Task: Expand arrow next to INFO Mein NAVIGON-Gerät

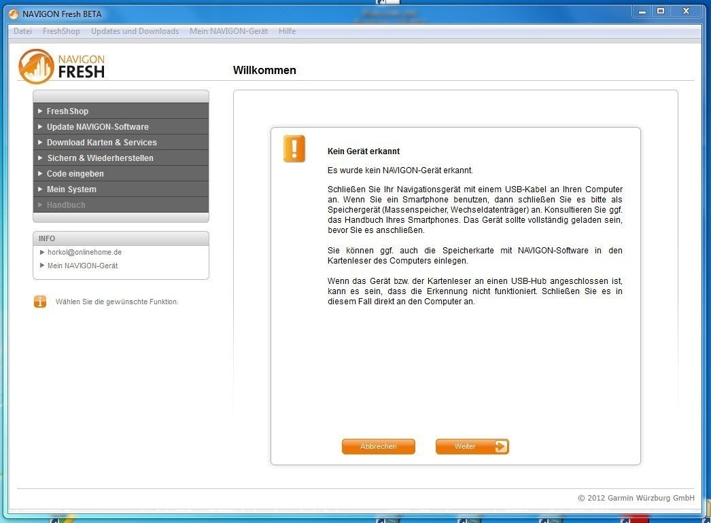Action: coord(42,266)
